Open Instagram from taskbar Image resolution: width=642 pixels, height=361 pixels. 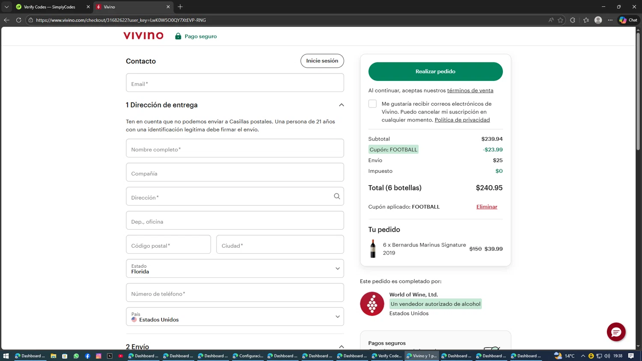[98, 356]
